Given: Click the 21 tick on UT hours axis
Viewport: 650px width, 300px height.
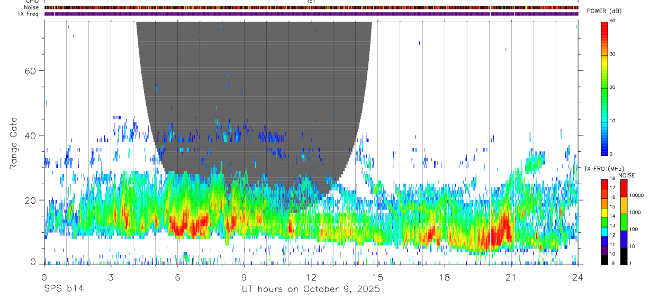Looking at the screenshot, I should click(x=511, y=277).
